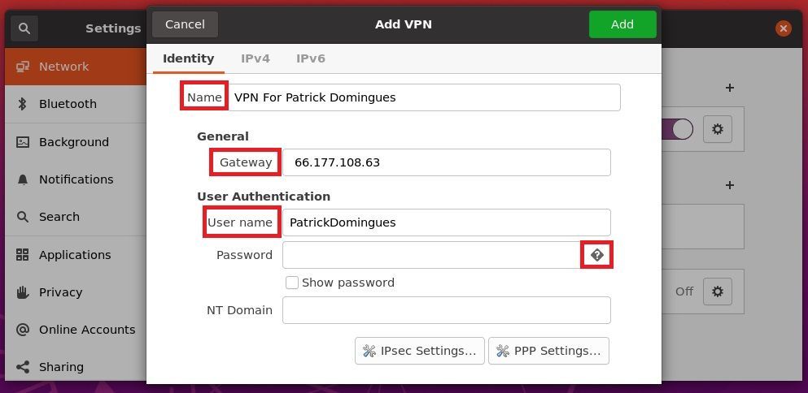Toggle the purple network switch
This screenshot has width=808, height=393.
[x=677, y=129]
